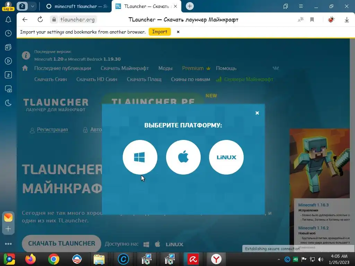Bookmark this page
This screenshot has height=266, width=355.
coord(312,20)
